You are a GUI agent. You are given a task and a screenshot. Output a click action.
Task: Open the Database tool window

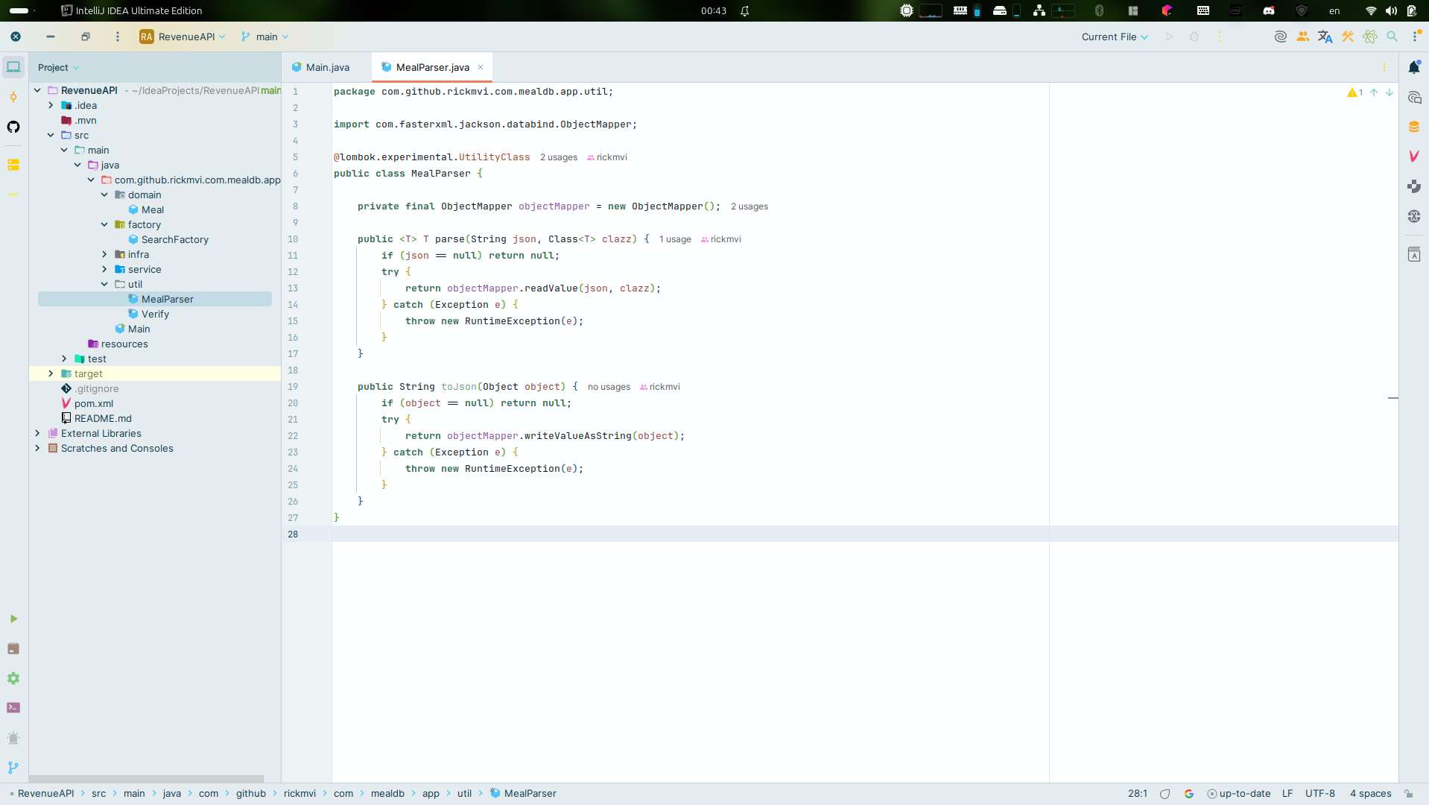[1414, 127]
